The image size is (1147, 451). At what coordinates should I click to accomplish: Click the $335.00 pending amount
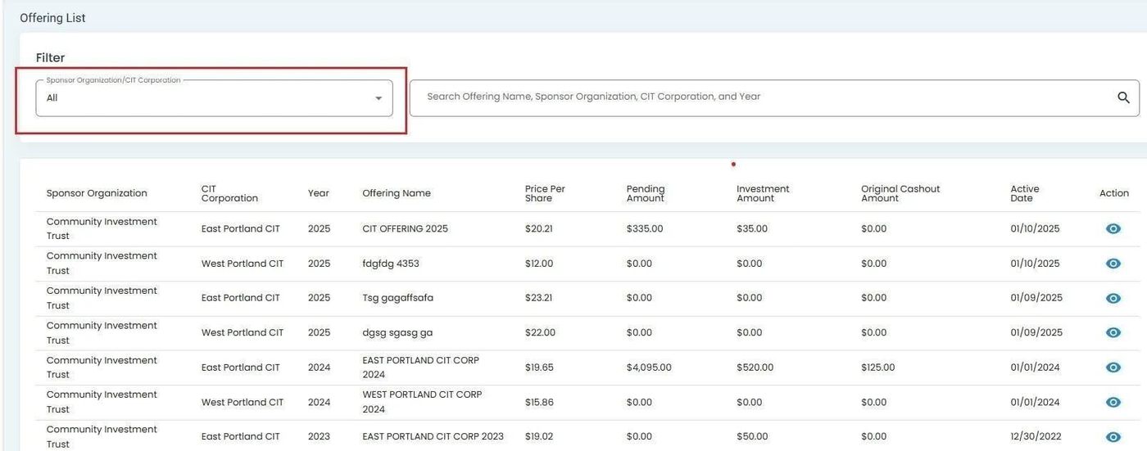645,229
